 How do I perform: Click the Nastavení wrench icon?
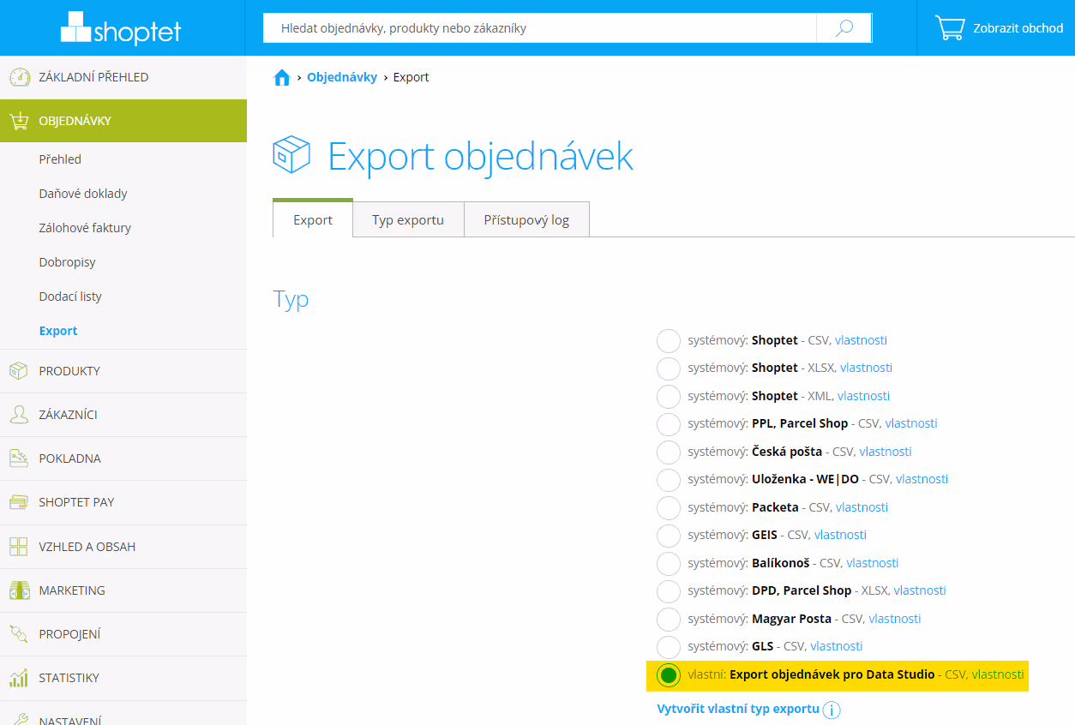tap(19, 720)
